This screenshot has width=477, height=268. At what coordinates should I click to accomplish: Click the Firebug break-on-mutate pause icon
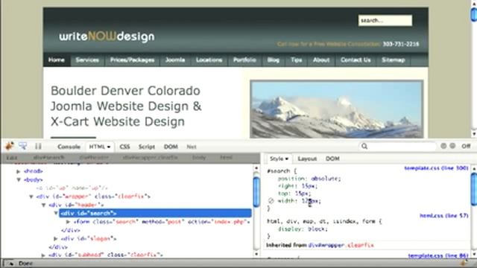pyautogui.click(x=38, y=147)
